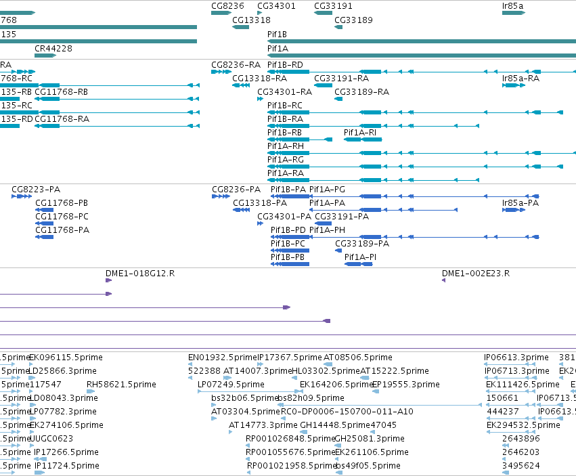Image resolution: width=576 pixels, height=476 pixels.
Task: Click the CG13318-PA protein label
Action: [260, 203]
